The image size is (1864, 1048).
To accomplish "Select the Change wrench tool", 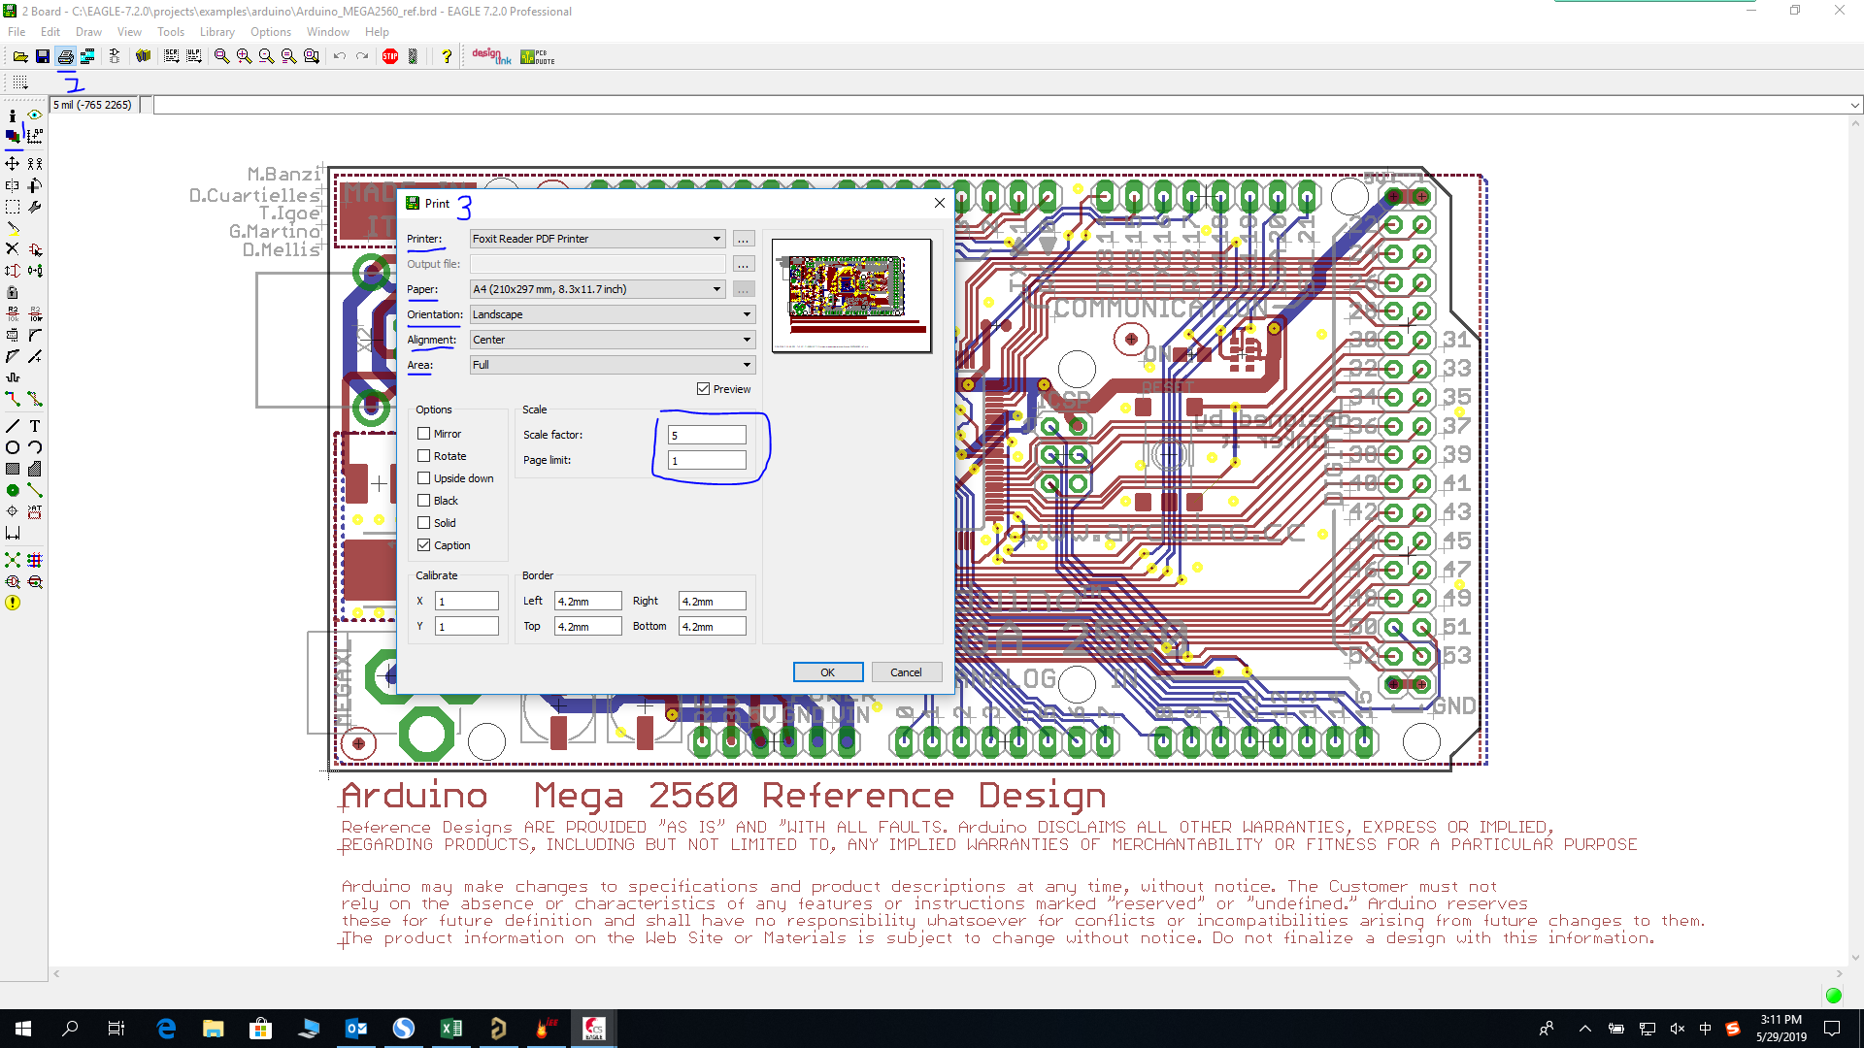I will pyautogui.click(x=35, y=207).
